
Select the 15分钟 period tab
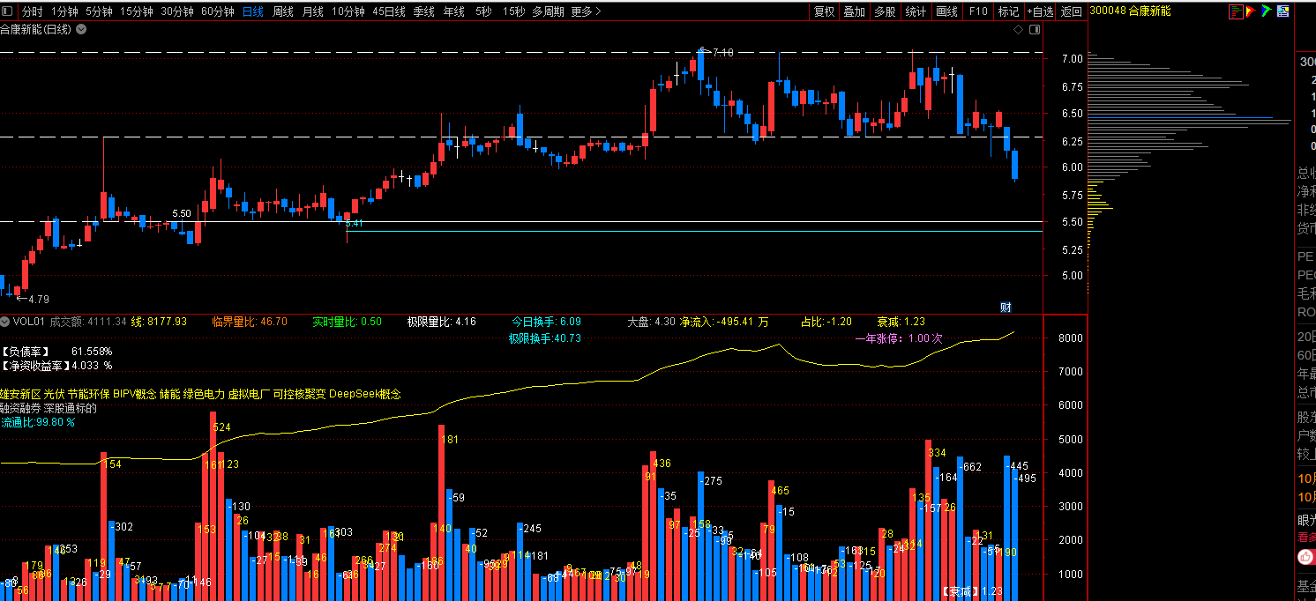click(137, 11)
